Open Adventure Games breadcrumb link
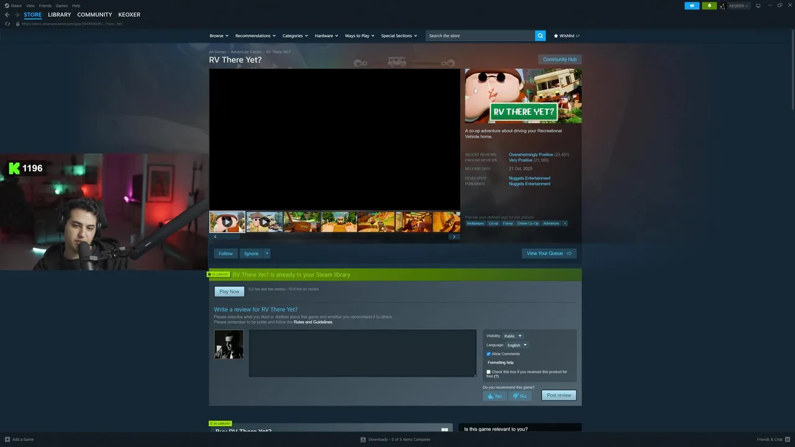The height and width of the screenshot is (447, 795). 246,52
